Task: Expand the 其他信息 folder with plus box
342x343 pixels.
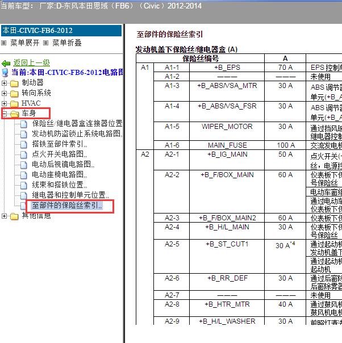Action: click(4, 216)
